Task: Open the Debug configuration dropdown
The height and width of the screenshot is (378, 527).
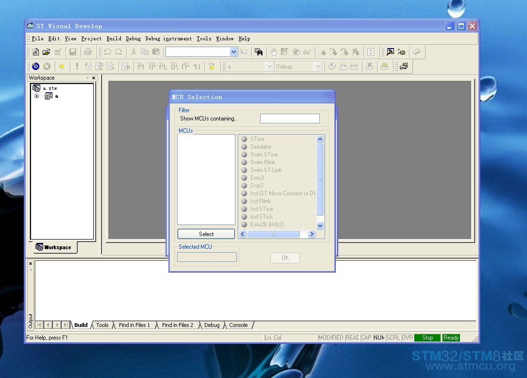Action: coord(318,66)
